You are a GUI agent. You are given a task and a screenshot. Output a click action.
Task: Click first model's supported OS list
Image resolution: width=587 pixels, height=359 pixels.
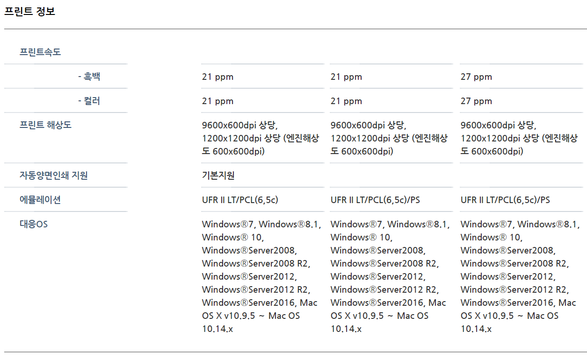pos(261,276)
